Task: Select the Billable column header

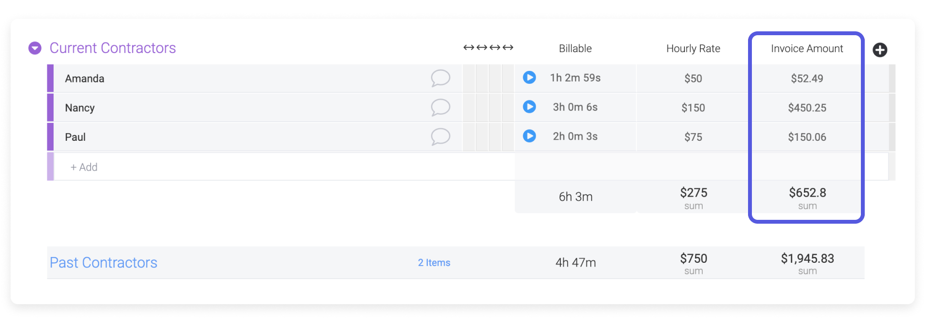Action: [x=575, y=49]
